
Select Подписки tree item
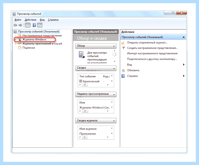[29, 48]
